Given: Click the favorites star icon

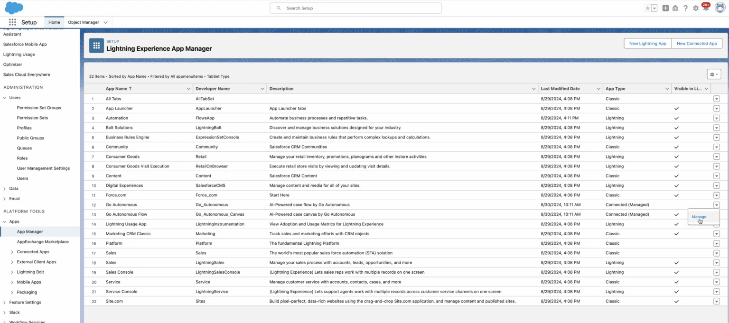Looking at the screenshot, I should click(x=648, y=8).
